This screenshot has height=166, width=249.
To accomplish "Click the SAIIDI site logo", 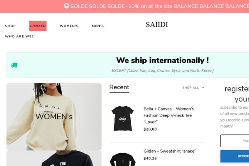I will click(x=157, y=24).
